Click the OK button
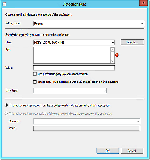 coord(108,151)
